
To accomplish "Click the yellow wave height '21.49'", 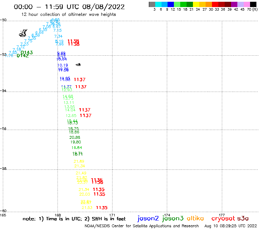I will pos(81,173).
